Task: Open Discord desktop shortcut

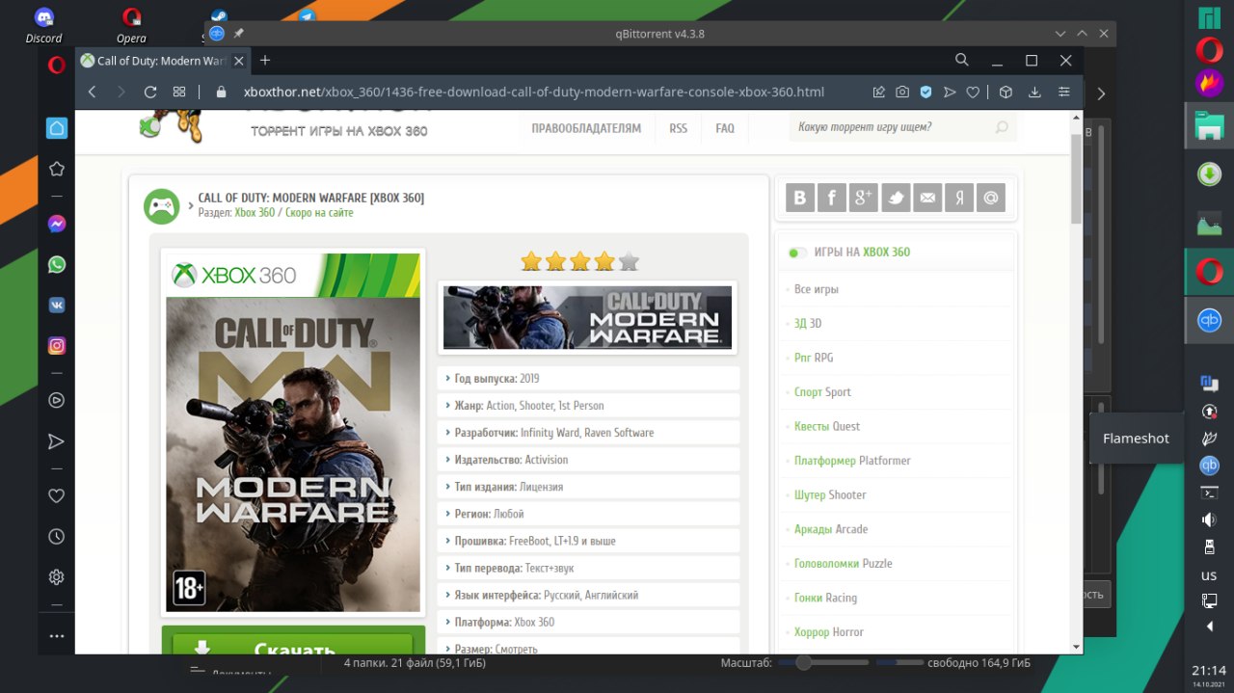Action: point(43,25)
